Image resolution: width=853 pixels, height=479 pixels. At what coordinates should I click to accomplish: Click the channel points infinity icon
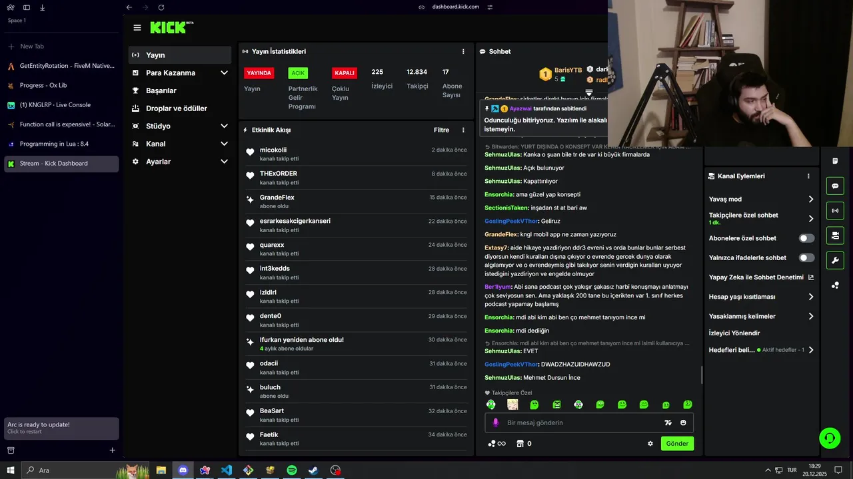(x=497, y=444)
